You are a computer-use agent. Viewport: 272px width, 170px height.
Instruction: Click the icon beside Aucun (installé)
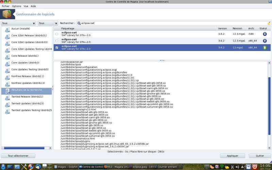click(7, 30)
